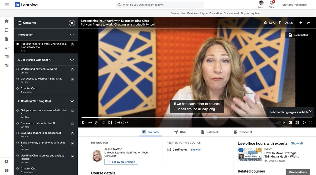This screenshot has height=175, width=316.
Task: Open the hamburger menu next to LinkedIn Learning logo
Action: 7,4
